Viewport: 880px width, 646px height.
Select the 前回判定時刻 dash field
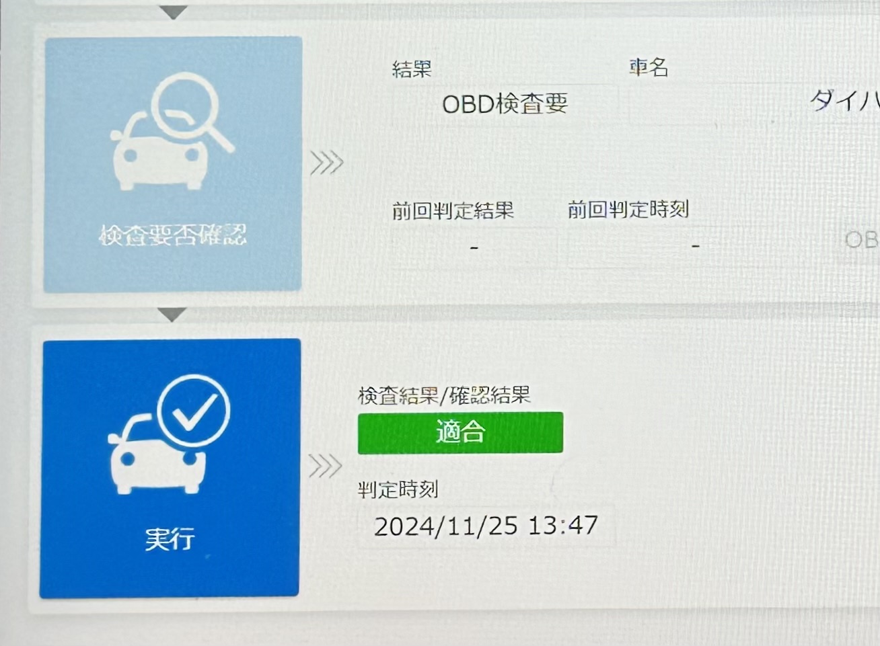tap(696, 247)
